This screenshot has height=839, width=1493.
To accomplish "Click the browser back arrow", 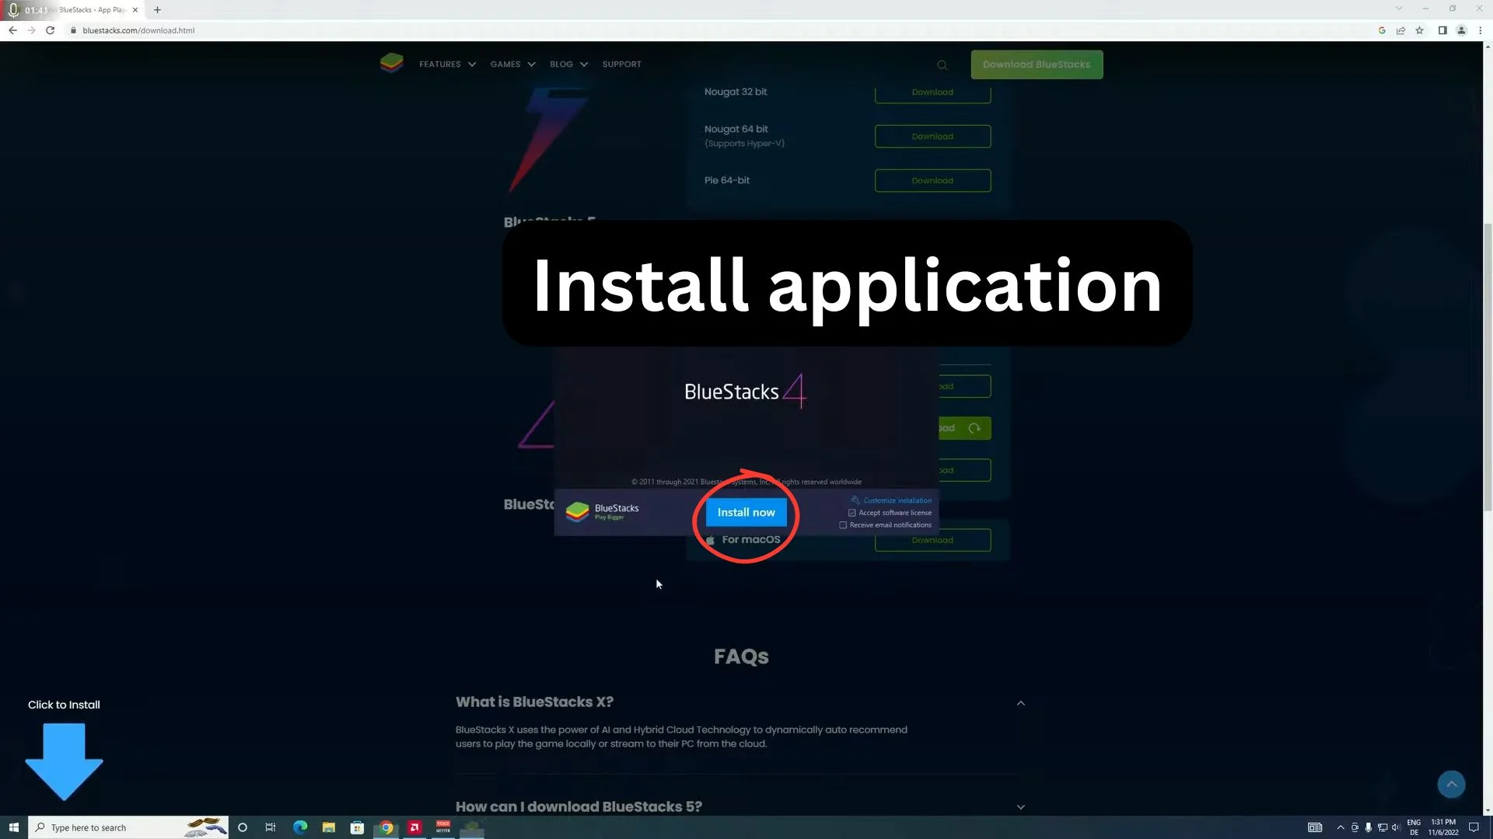I will click(12, 30).
